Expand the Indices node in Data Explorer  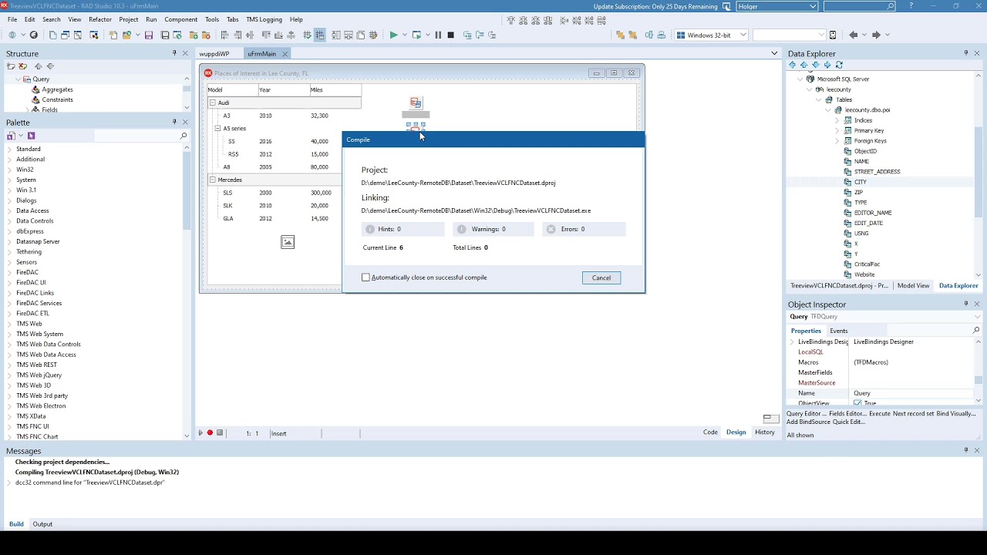(837, 120)
